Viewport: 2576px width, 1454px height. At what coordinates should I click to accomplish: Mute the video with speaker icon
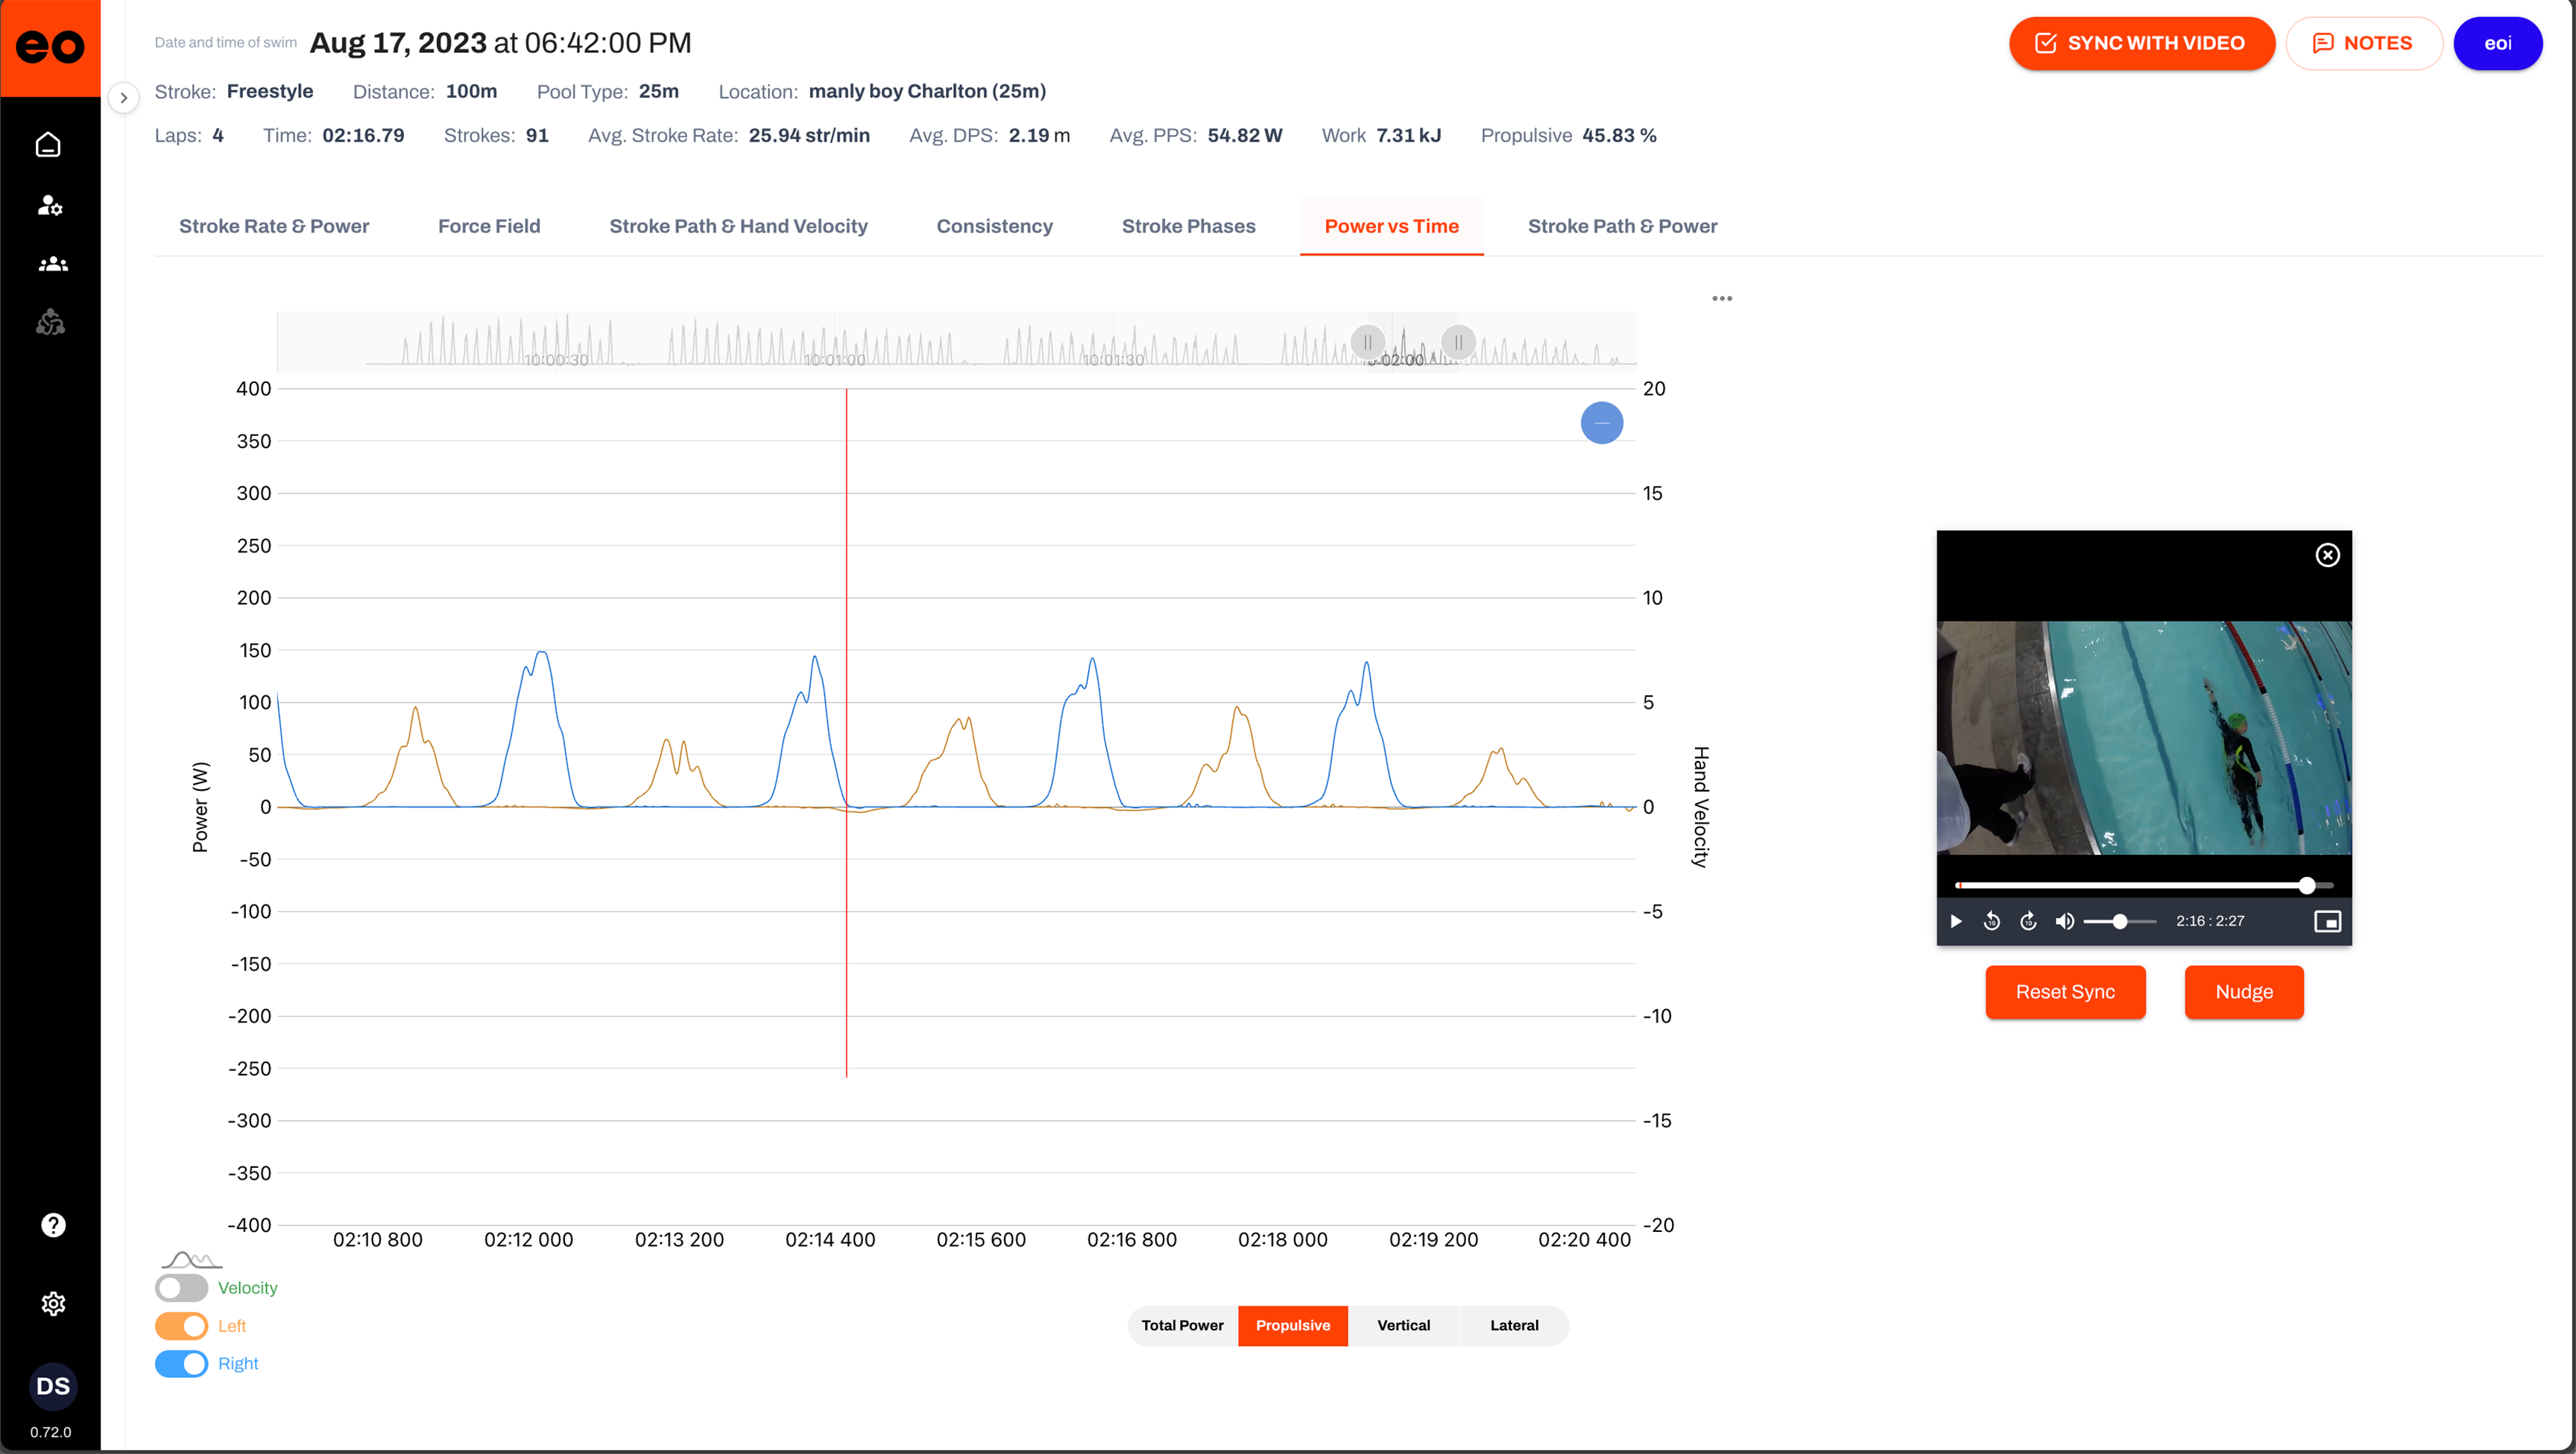point(2064,921)
